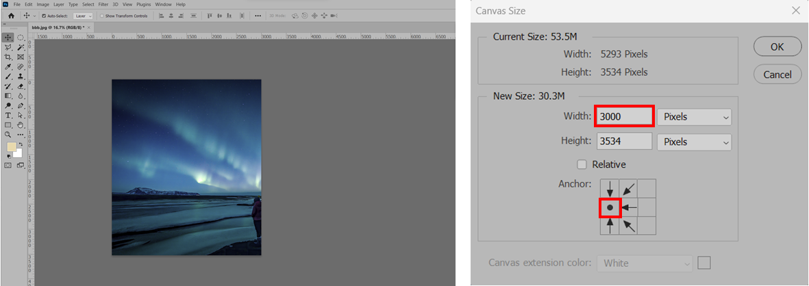
Task: Select the Hand tool
Action: click(21, 125)
